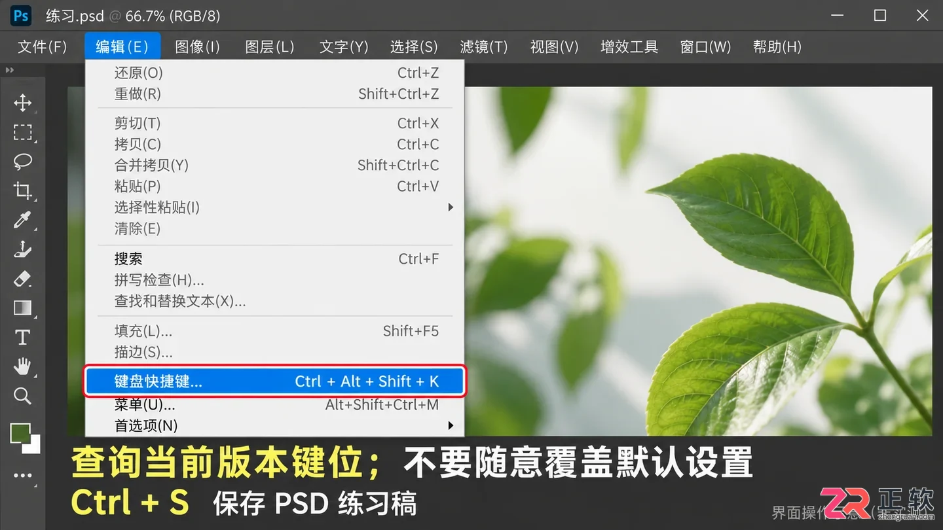The height and width of the screenshot is (530, 943).
Task: Choose 拷贝(C) from the Edit menu
Action: point(274,145)
